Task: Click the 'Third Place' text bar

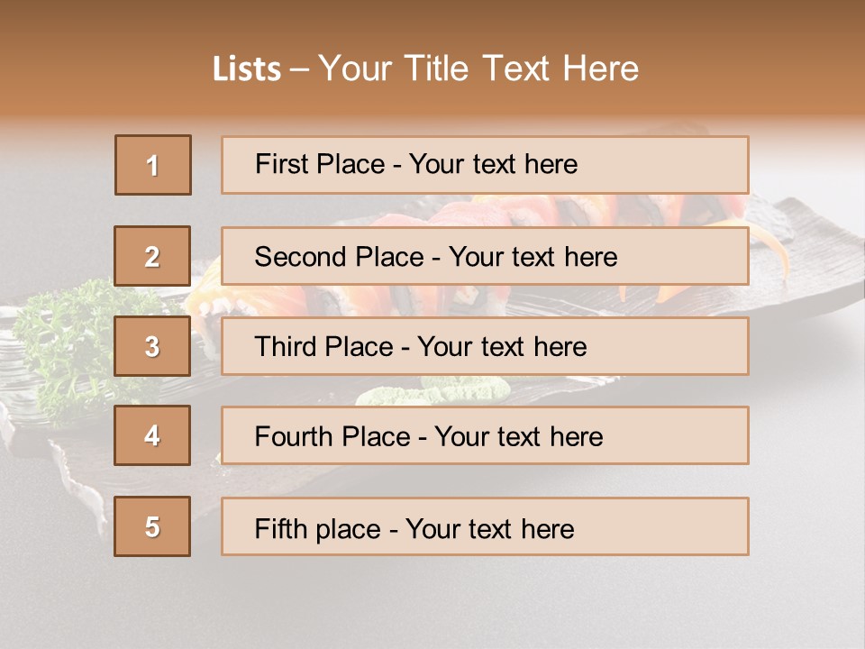Action: click(x=485, y=346)
